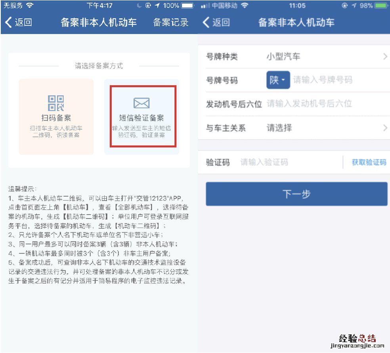Expand the 号牌种类 row chevron

(x=385, y=57)
